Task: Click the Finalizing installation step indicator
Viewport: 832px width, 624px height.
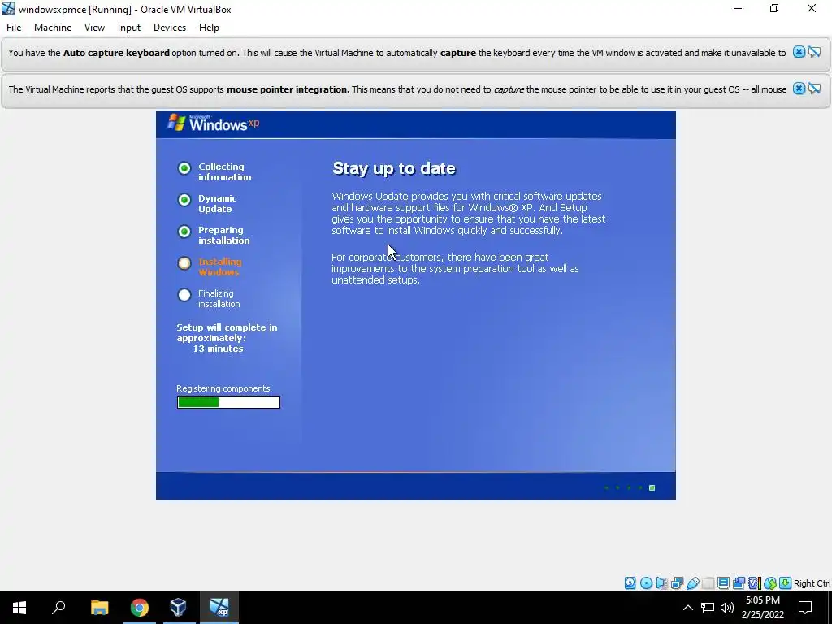Action: (x=184, y=295)
